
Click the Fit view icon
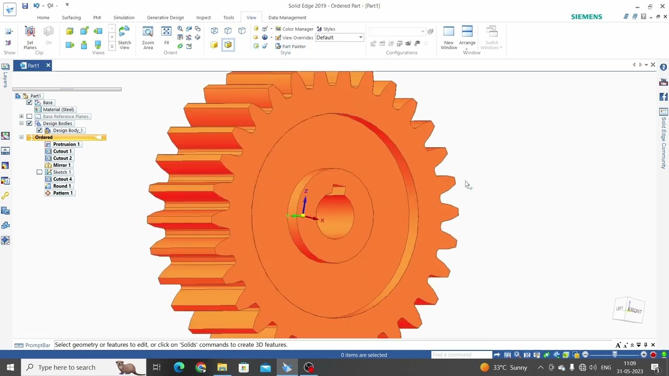[166, 32]
